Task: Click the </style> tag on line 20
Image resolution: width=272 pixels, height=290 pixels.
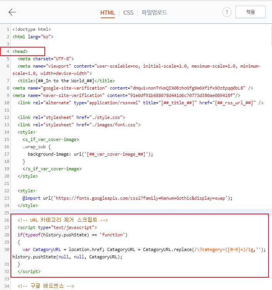Action: pos(28,176)
